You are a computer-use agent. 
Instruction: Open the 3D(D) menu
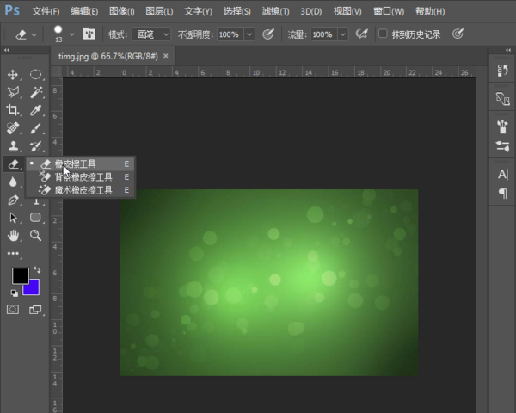pyautogui.click(x=311, y=11)
